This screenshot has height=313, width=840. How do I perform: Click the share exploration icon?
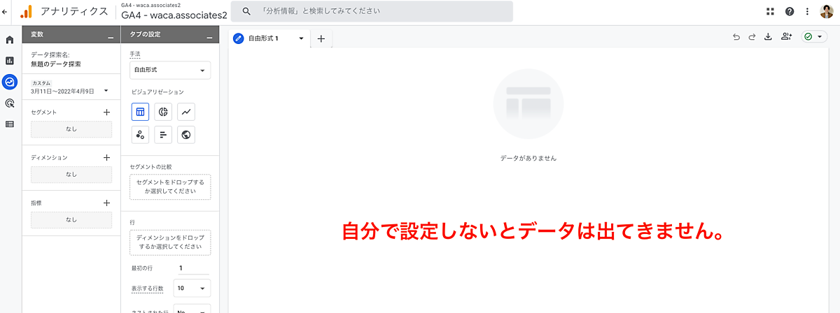[x=787, y=37]
